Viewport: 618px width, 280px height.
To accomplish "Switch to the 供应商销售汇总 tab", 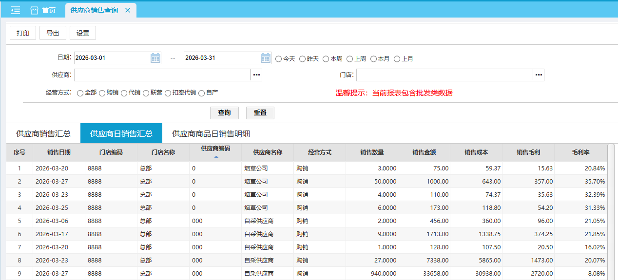I will [43, 134].
